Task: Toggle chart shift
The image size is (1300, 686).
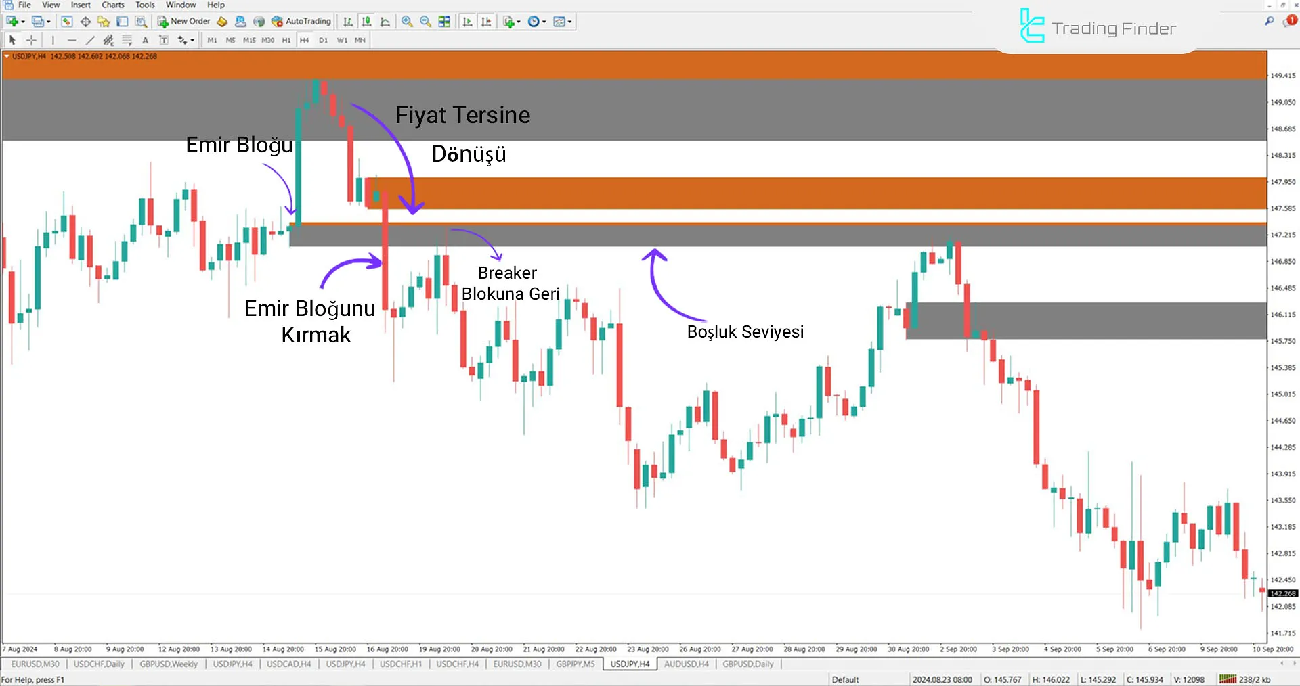Action: [x=485, y=22]
